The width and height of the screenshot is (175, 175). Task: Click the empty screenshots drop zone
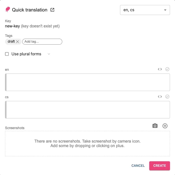click(x=87, y=144)
